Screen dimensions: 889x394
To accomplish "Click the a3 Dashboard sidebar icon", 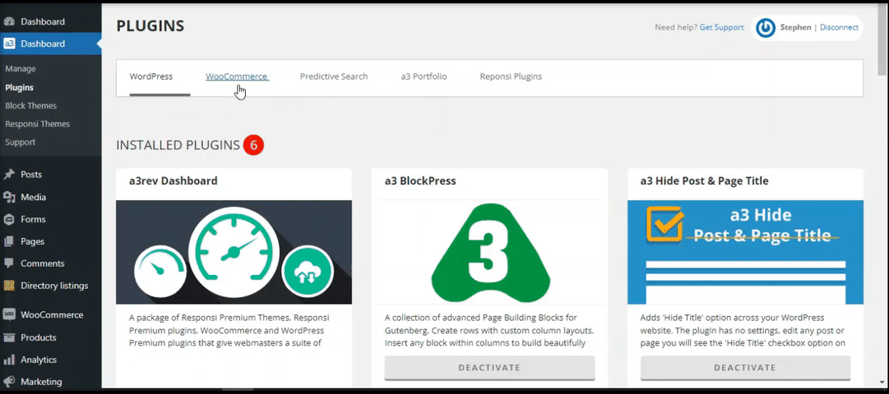I will 8,44.
